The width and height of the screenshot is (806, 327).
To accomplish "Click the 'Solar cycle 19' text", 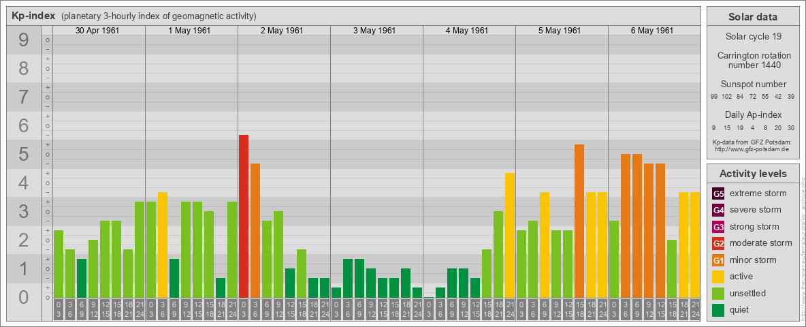I will 753,37.
